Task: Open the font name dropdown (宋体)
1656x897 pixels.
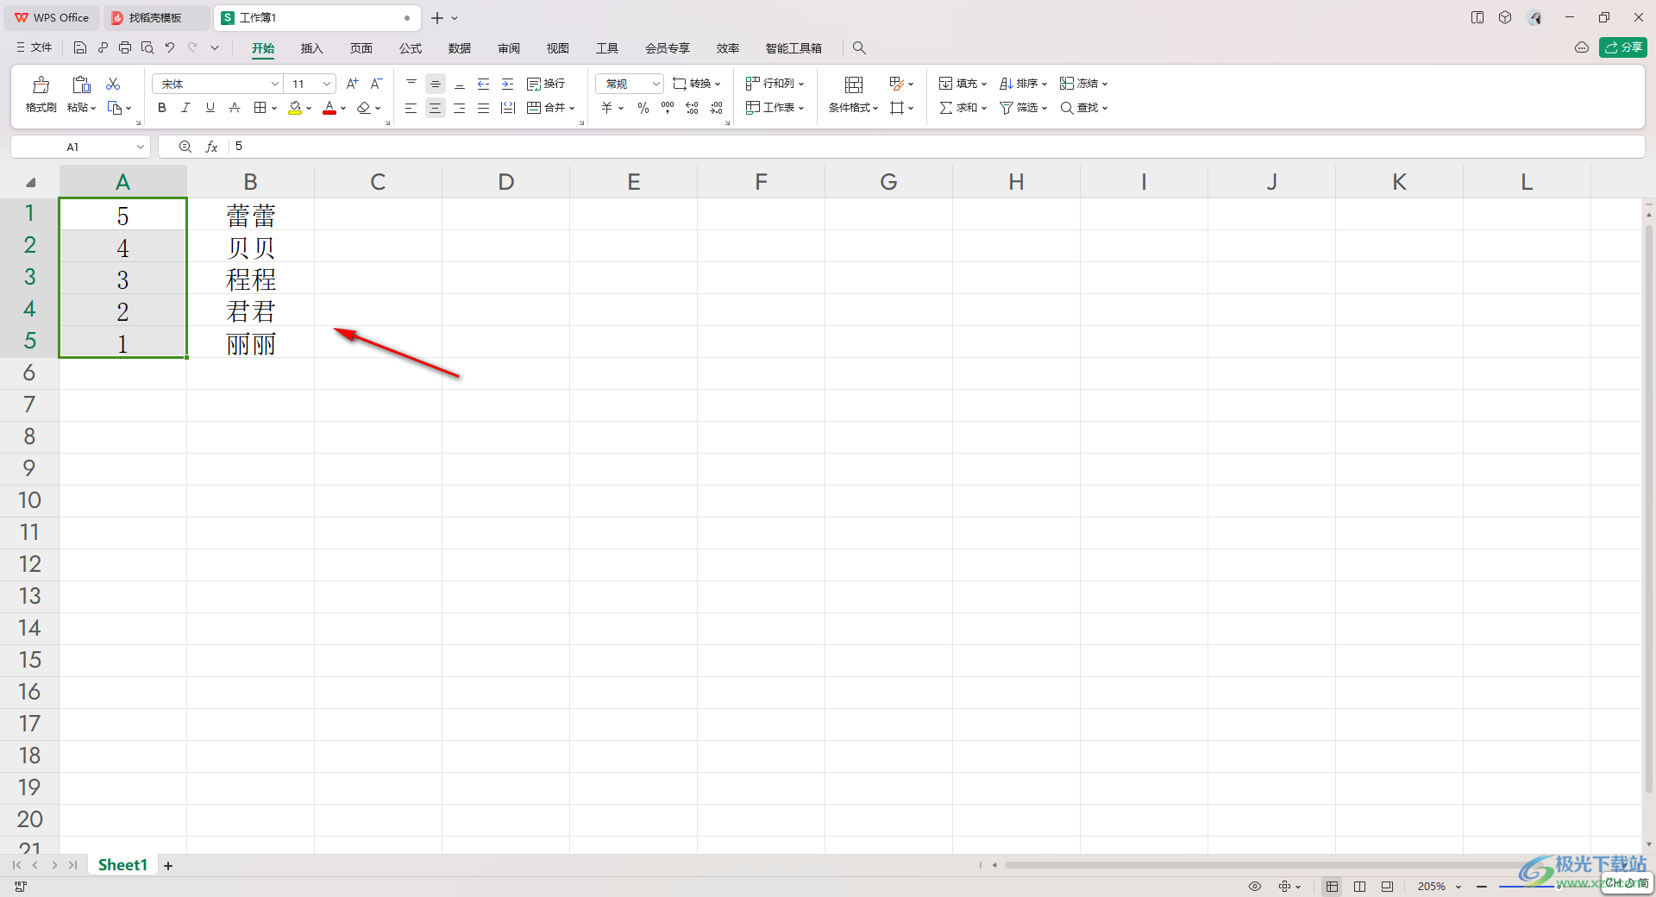Action: coord(275,84)
